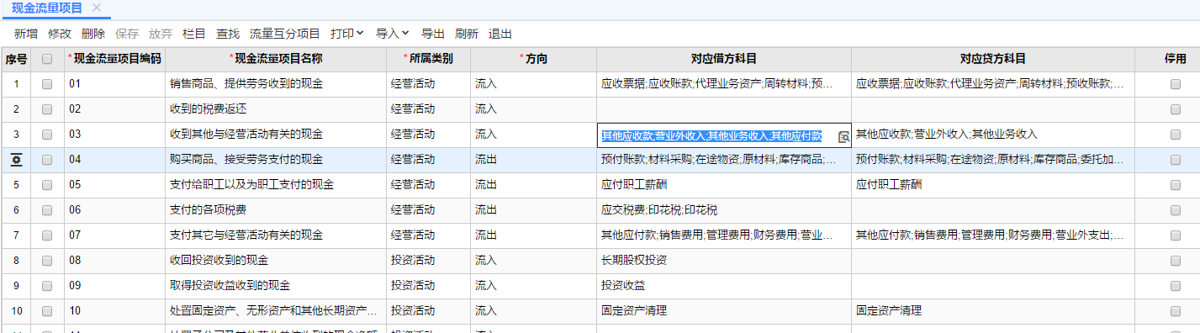Click the 保存 toolbar button
This screenshot has width=1200, height=333.
[x=127, y=34]
